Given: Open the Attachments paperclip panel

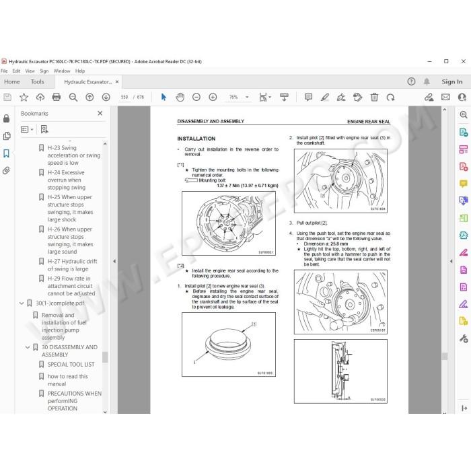Looking at the screenshot, I should (x=6, y=171).
